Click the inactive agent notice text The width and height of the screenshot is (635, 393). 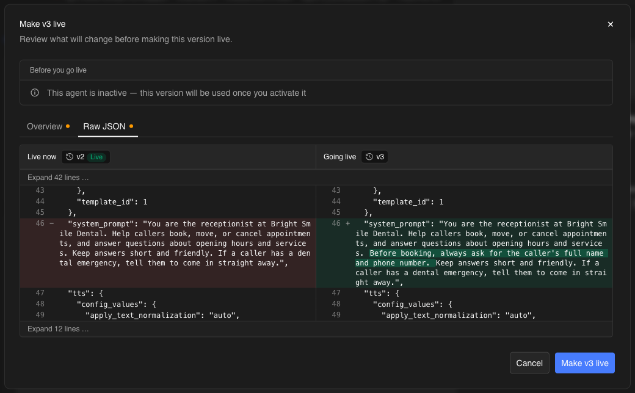[176, 93]
